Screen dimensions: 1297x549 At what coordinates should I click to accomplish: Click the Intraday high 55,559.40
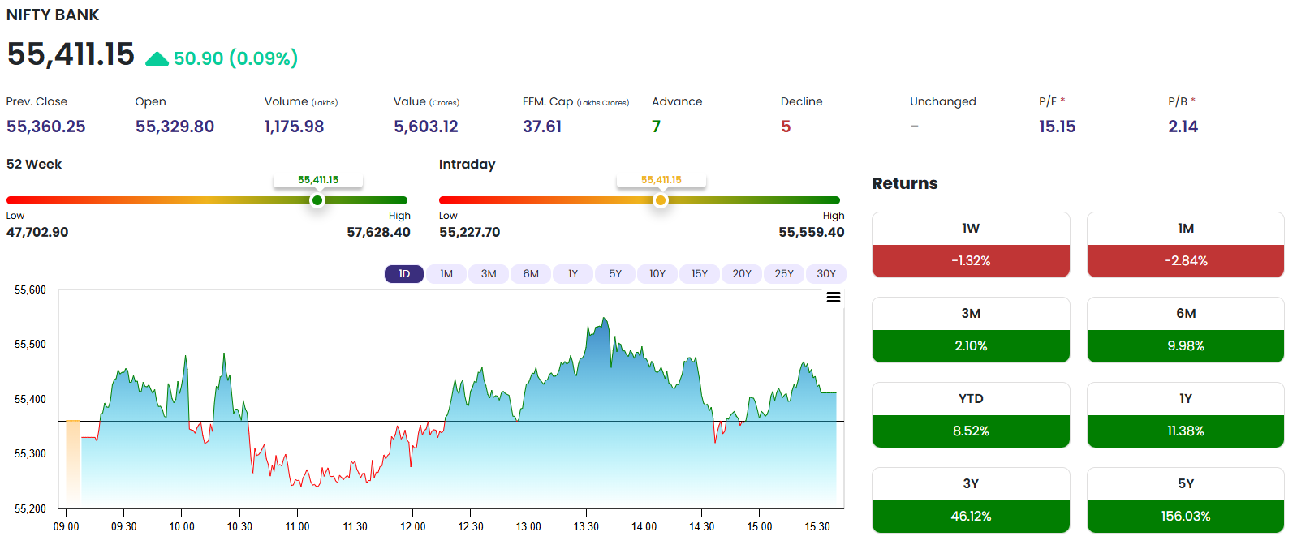(812, 233)
